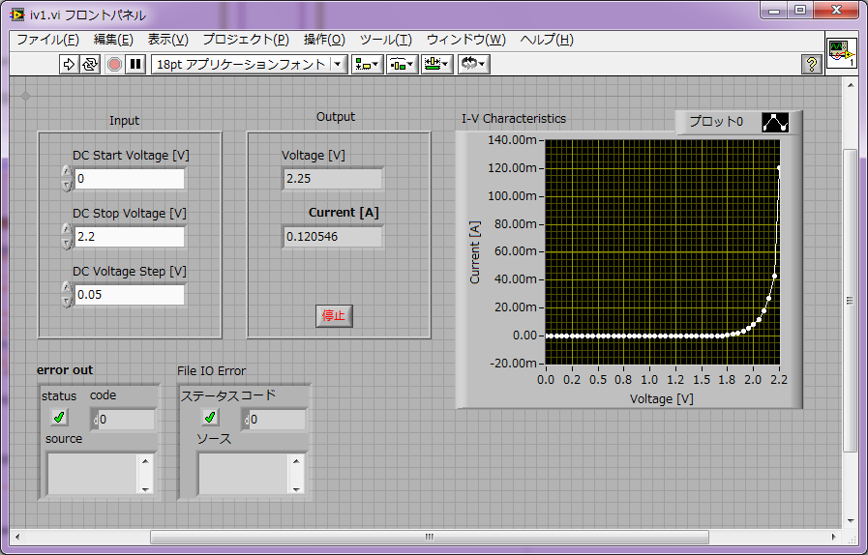868x555 pixels.
Task: Decrement the DC Stop Voltage value
Action: tap(67, 243)
